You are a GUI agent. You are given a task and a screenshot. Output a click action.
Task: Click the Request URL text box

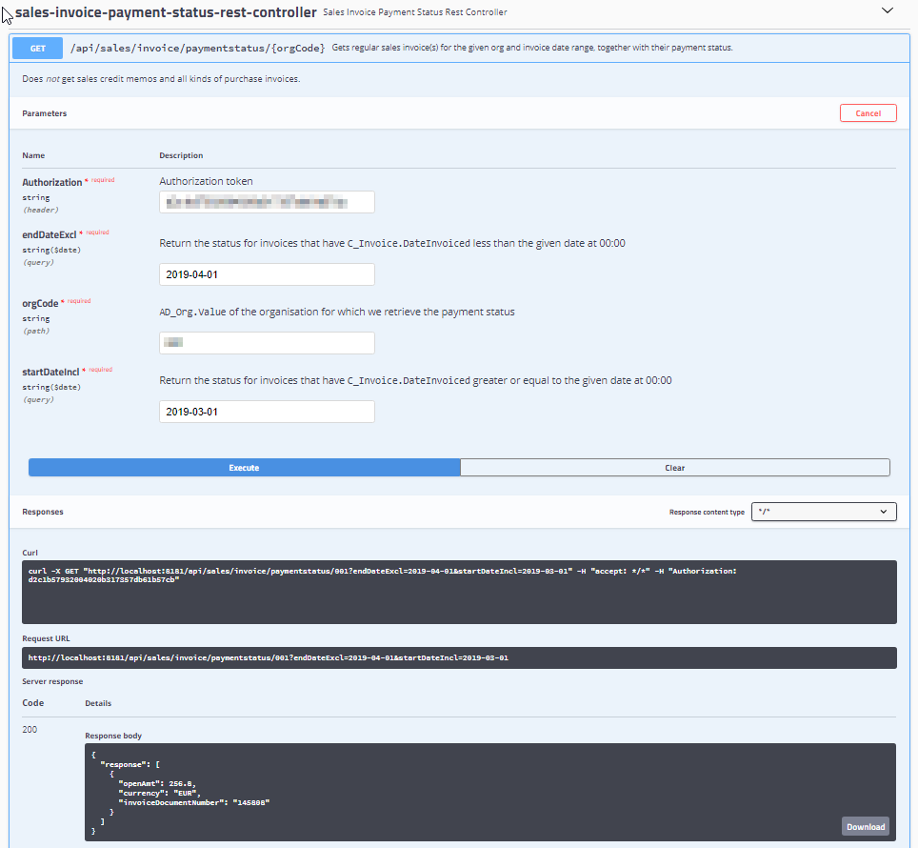(459, 657)
